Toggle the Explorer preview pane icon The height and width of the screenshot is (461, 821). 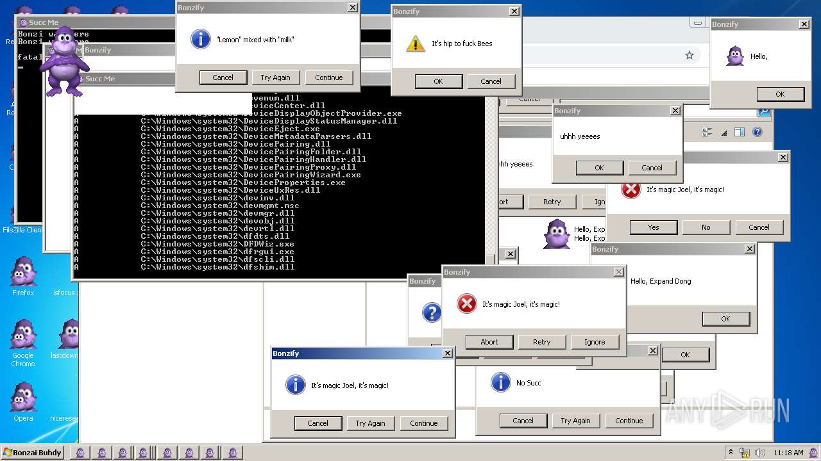(739, 132)
